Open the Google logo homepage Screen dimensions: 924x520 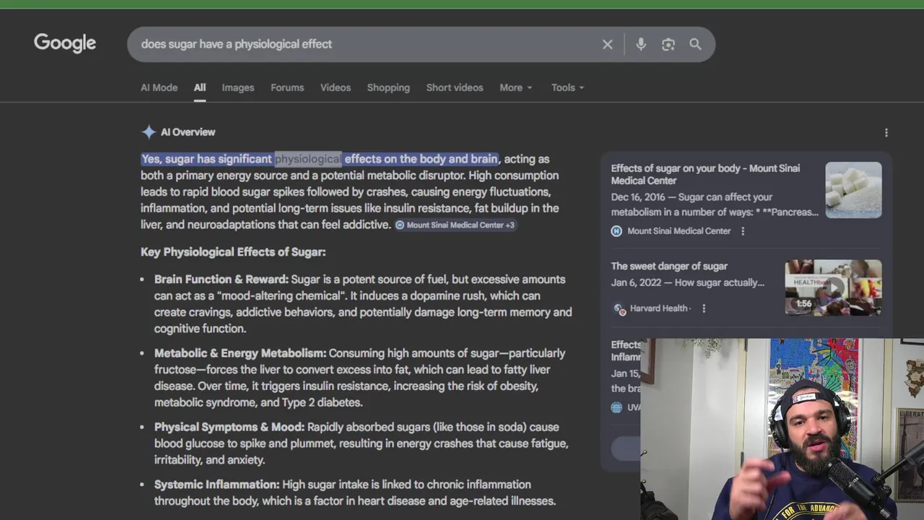point(65,43)
